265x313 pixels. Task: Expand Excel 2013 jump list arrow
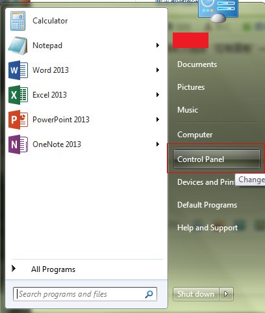coord(158,95)
